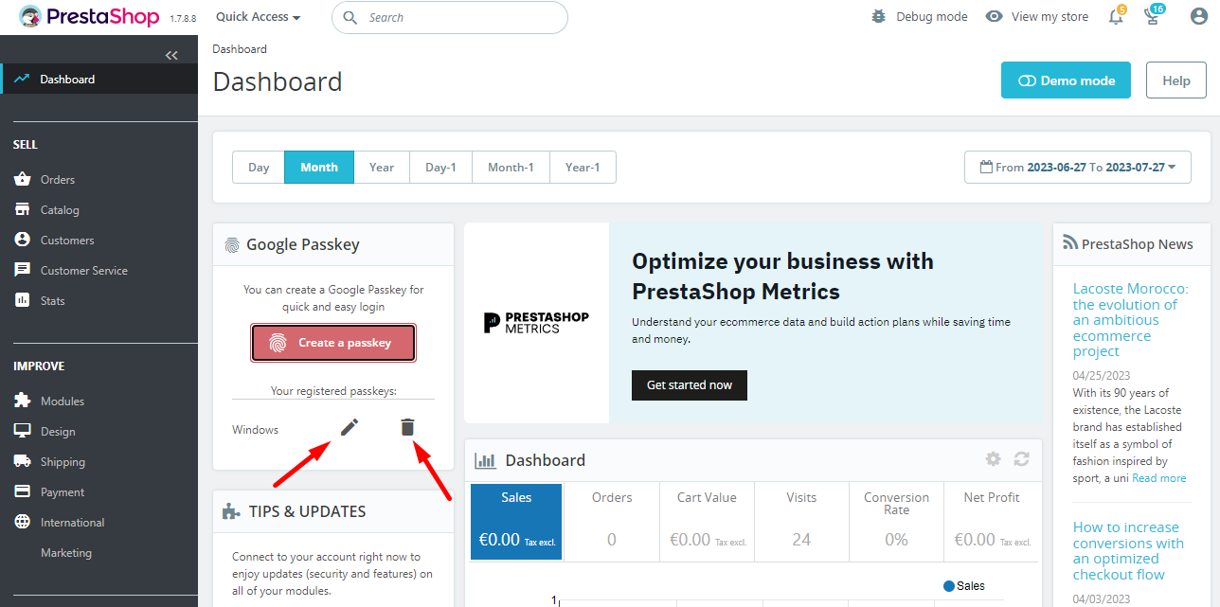Image resolution: width=1220 pixels, height=607 pixels.
Task: Click the 'Windows' passkey name
Action: point(256,430)
